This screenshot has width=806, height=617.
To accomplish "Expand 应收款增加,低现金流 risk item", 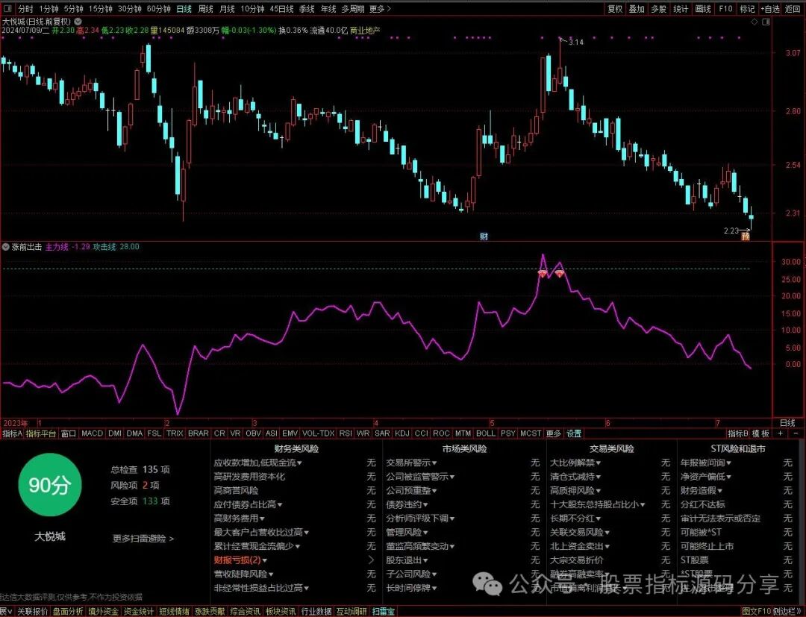I will coord(258,463).
